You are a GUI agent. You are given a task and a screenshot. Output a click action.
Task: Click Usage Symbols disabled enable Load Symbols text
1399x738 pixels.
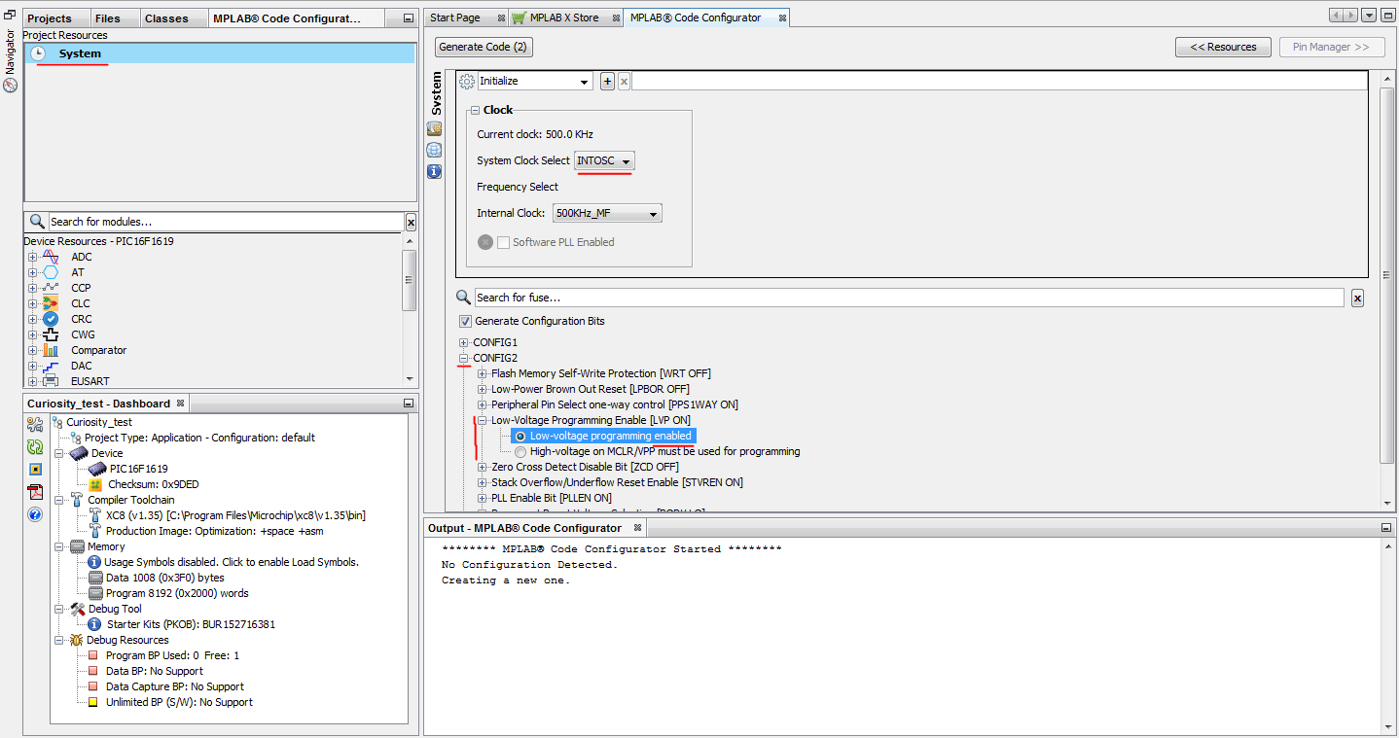[x=232, y=562]
